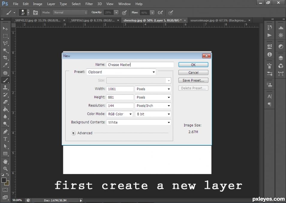Screen dimensions: 286x203
Task: Select the Rectangle shape tool
Action: tap(5, 154)
